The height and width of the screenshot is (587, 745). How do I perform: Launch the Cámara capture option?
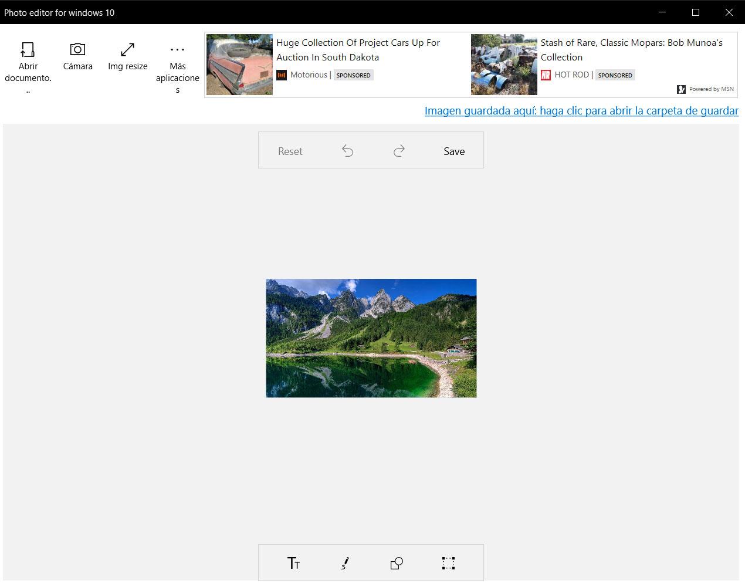pos(77,57)
